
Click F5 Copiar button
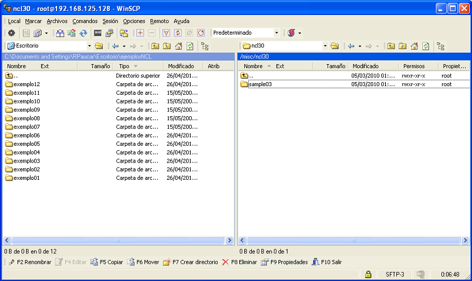click(106, 262)
